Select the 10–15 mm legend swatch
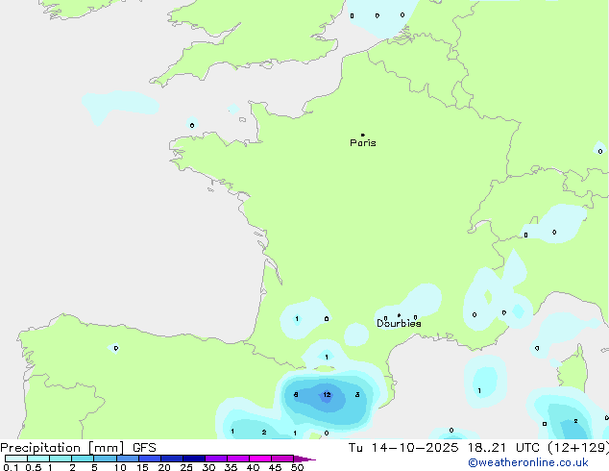609x471 pixels. (x=127, y=459)
